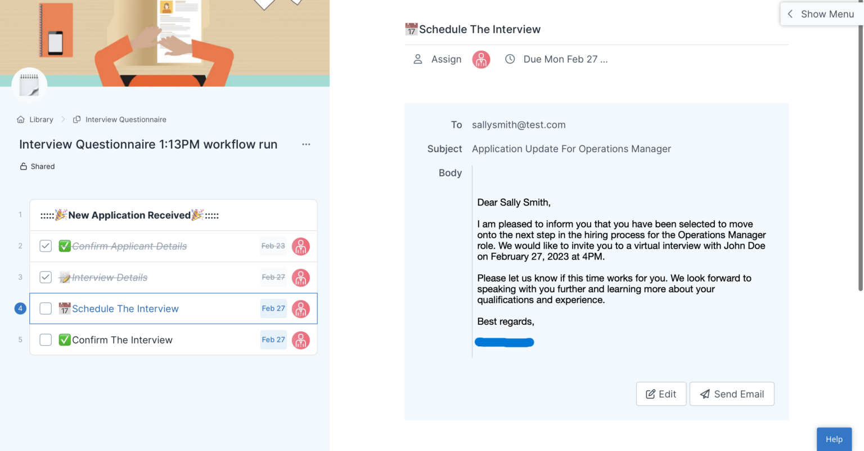Screen dimensions: 864x451
Task: Click the assignee avatar on Interview Details row
Action: click(300, 278)
